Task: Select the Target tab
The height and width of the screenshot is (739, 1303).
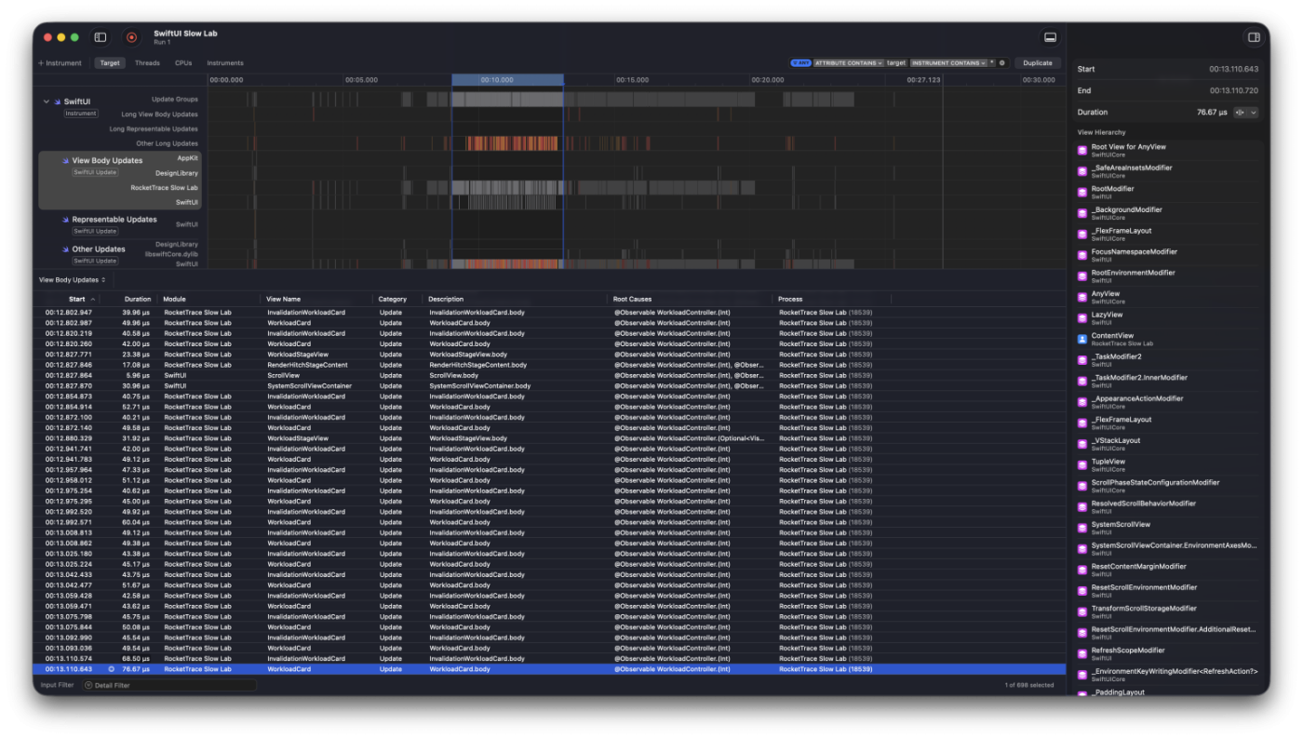Action: (x=110, y=63)
